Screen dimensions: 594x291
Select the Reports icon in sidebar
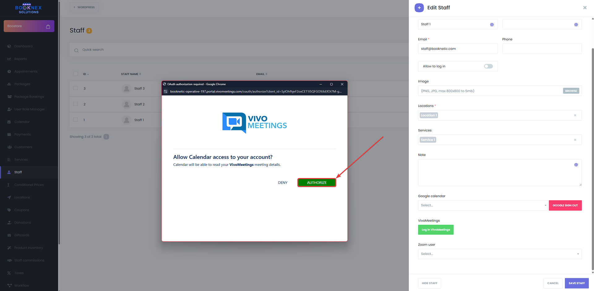pos(20,59)
